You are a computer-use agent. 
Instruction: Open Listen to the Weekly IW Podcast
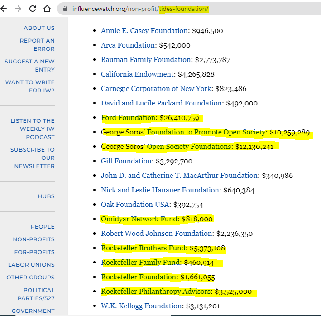coord(33,129)
